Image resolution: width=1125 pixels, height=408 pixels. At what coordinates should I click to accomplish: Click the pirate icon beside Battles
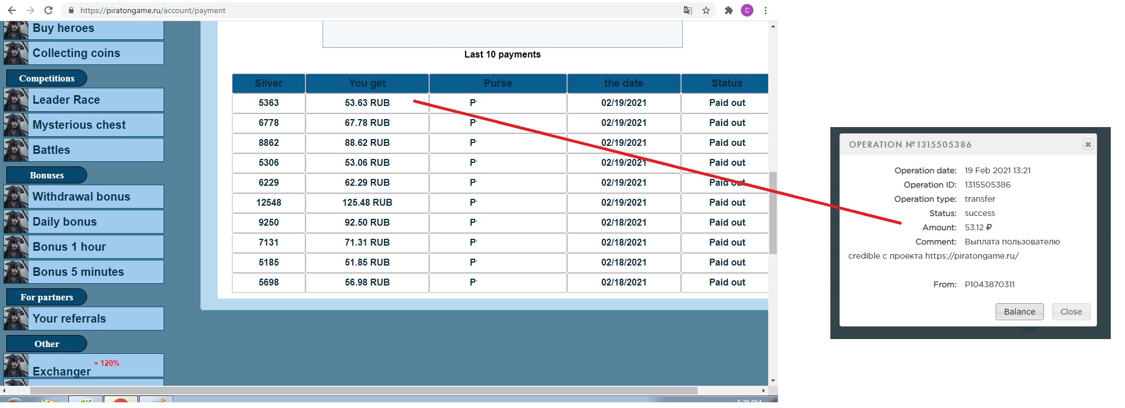point(16,150)
